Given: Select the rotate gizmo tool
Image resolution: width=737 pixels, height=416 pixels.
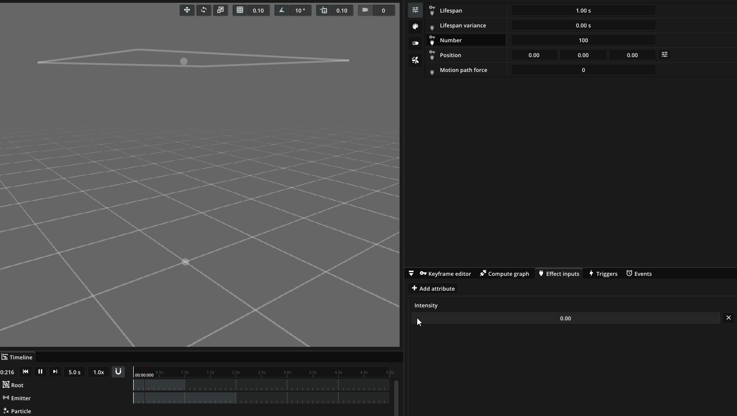Looking at the screenshot, I should pyautogui.click(x=204, y=10).
